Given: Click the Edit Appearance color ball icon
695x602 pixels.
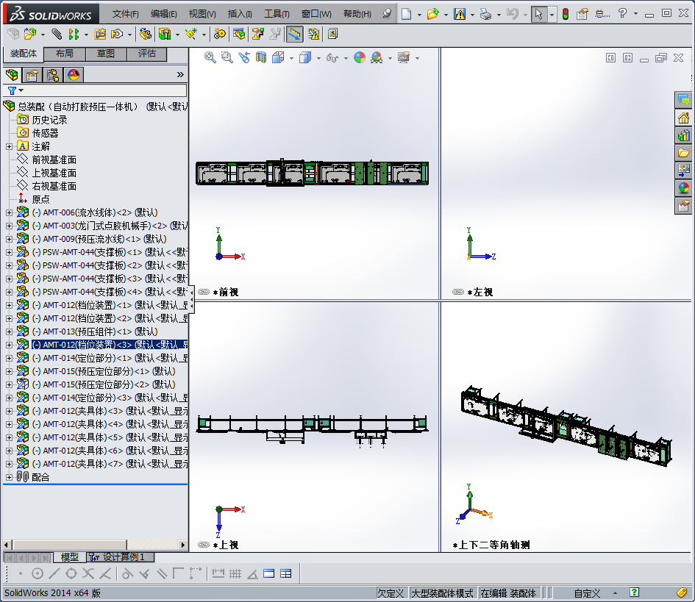Looking at the screenshot, I should tap(360, 57).
